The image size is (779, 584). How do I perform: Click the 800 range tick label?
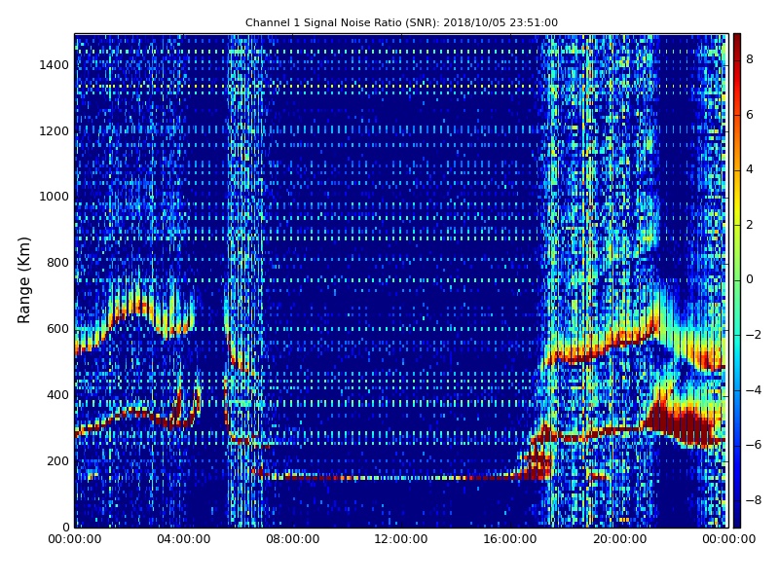(57, 263)
